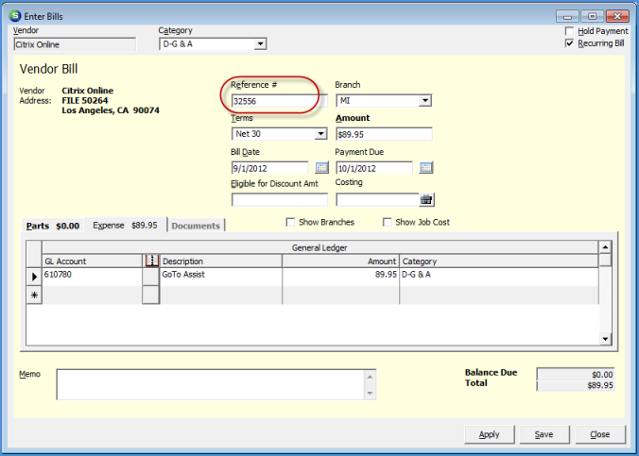Click the Memo scroll down arrow
Image resolution: width=639 pixels, height=456 pixels.
pyautogui.click(x=370, y=393)
